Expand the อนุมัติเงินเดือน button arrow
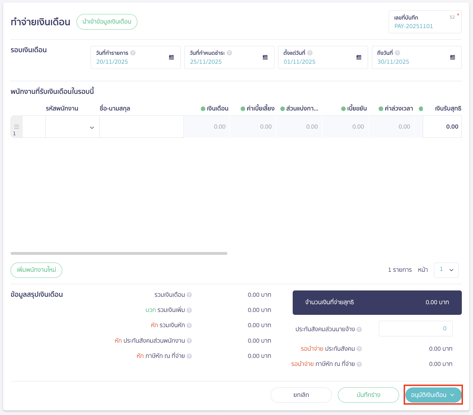Viewport: 473px width, 415px height. [x=452, y=395]
